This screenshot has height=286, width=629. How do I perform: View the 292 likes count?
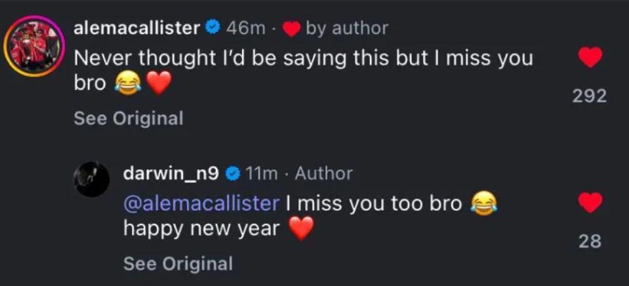pos(589,96)
